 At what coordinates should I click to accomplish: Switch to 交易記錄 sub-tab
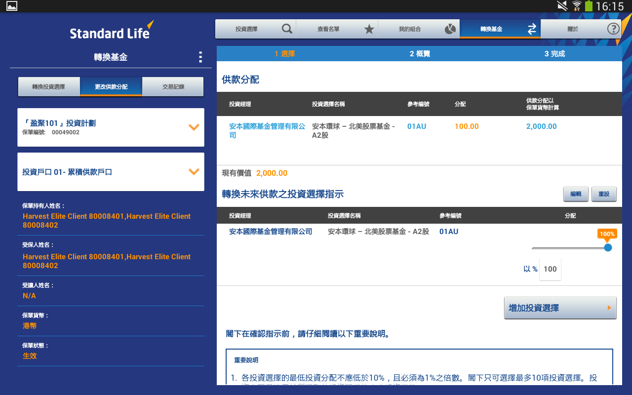point(173,87)
